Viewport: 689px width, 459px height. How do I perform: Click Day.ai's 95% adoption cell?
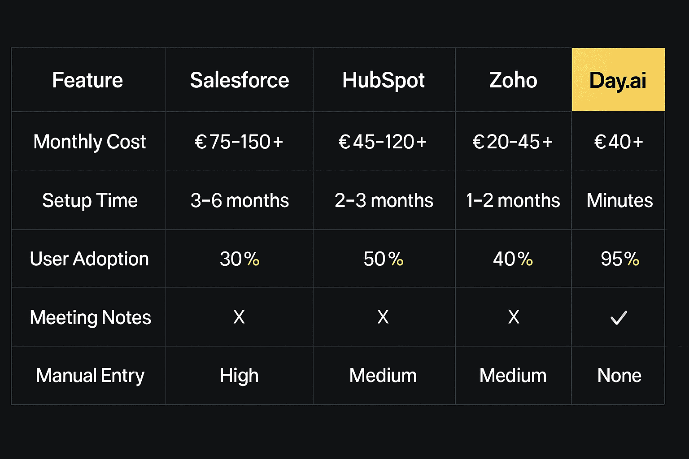pos(618,259)
